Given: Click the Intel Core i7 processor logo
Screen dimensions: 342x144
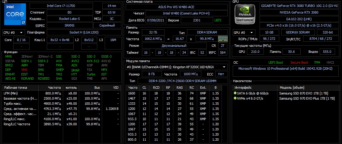Looking at the screenshot, I should (x=14, y=14).
